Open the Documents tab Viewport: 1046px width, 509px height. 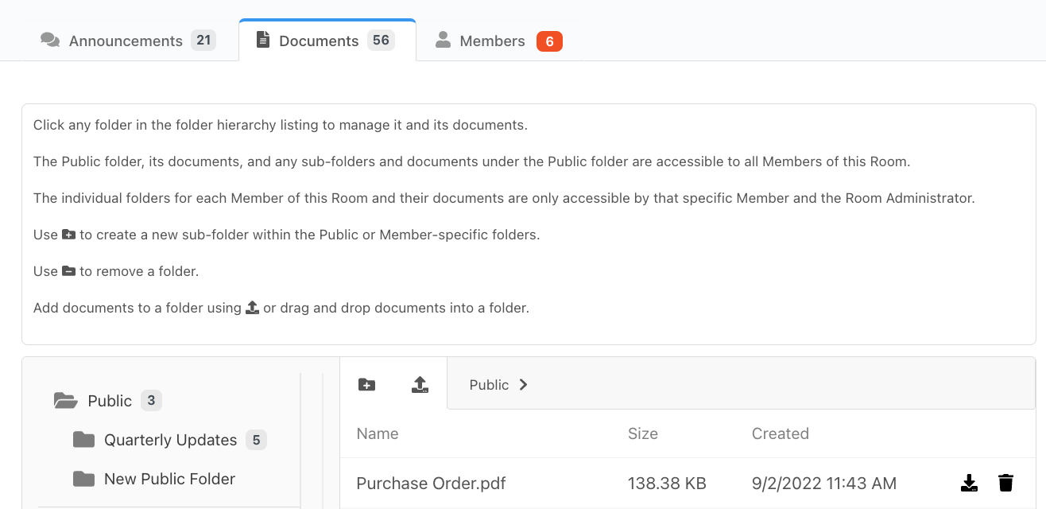tap(327, 41)
